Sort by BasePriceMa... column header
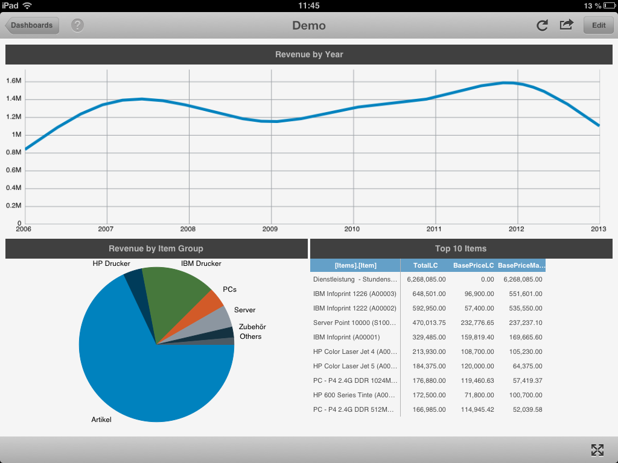The height and width of the screenshot is (463, 618). (521, 265)
